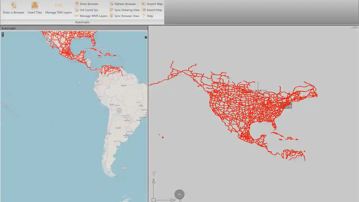This screenshot has width=359, height=202.
Task: Click the Init Coord Sys icon
Action: pyautogui.click(x=77, y=10)
